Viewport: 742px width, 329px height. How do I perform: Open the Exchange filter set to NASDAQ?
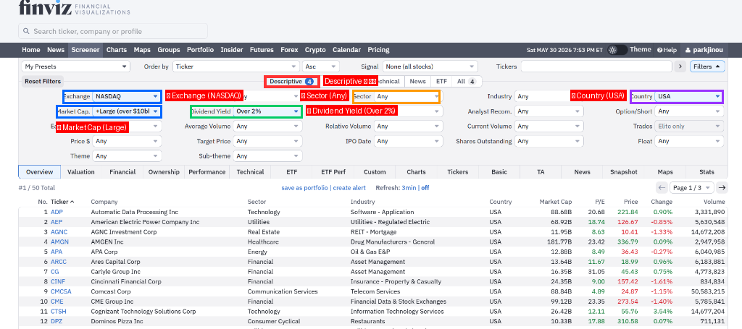point(127,96)
